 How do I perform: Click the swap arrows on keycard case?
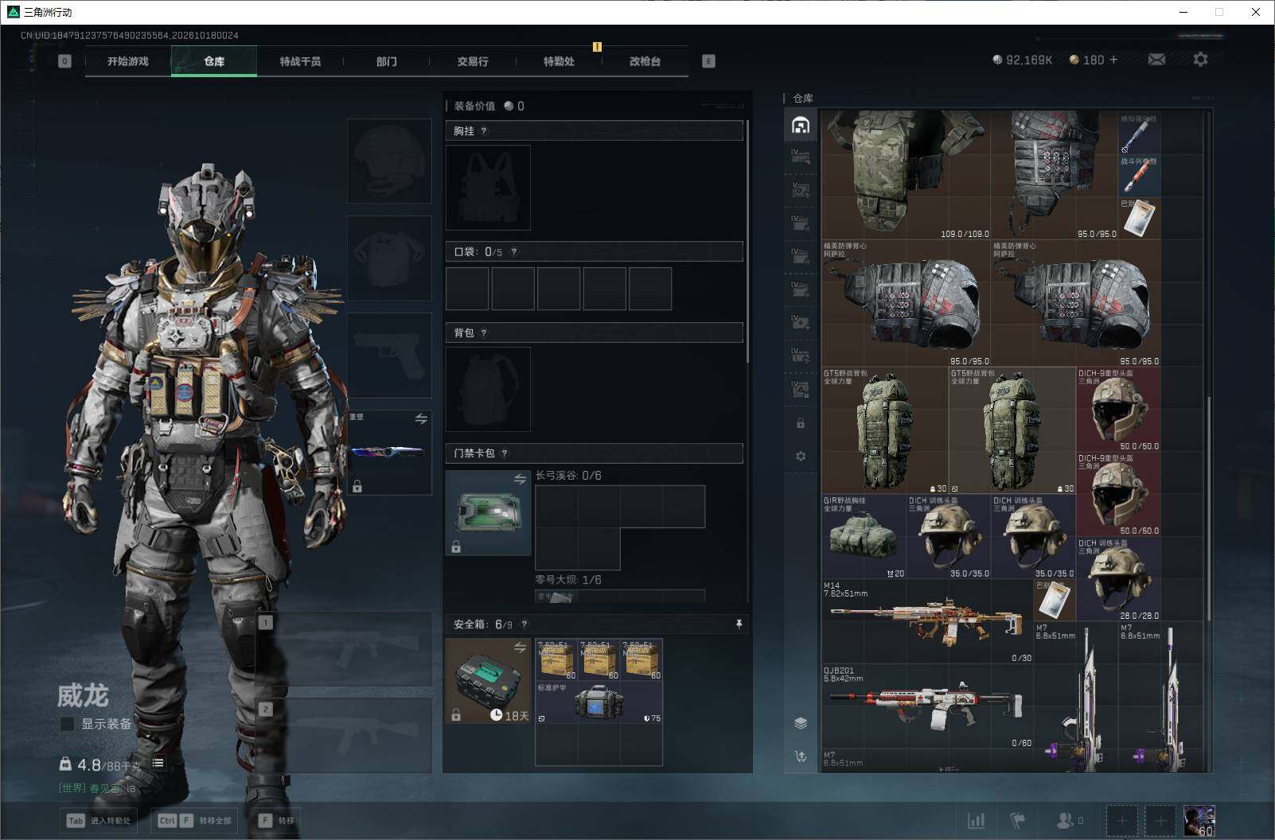point(520,479)
